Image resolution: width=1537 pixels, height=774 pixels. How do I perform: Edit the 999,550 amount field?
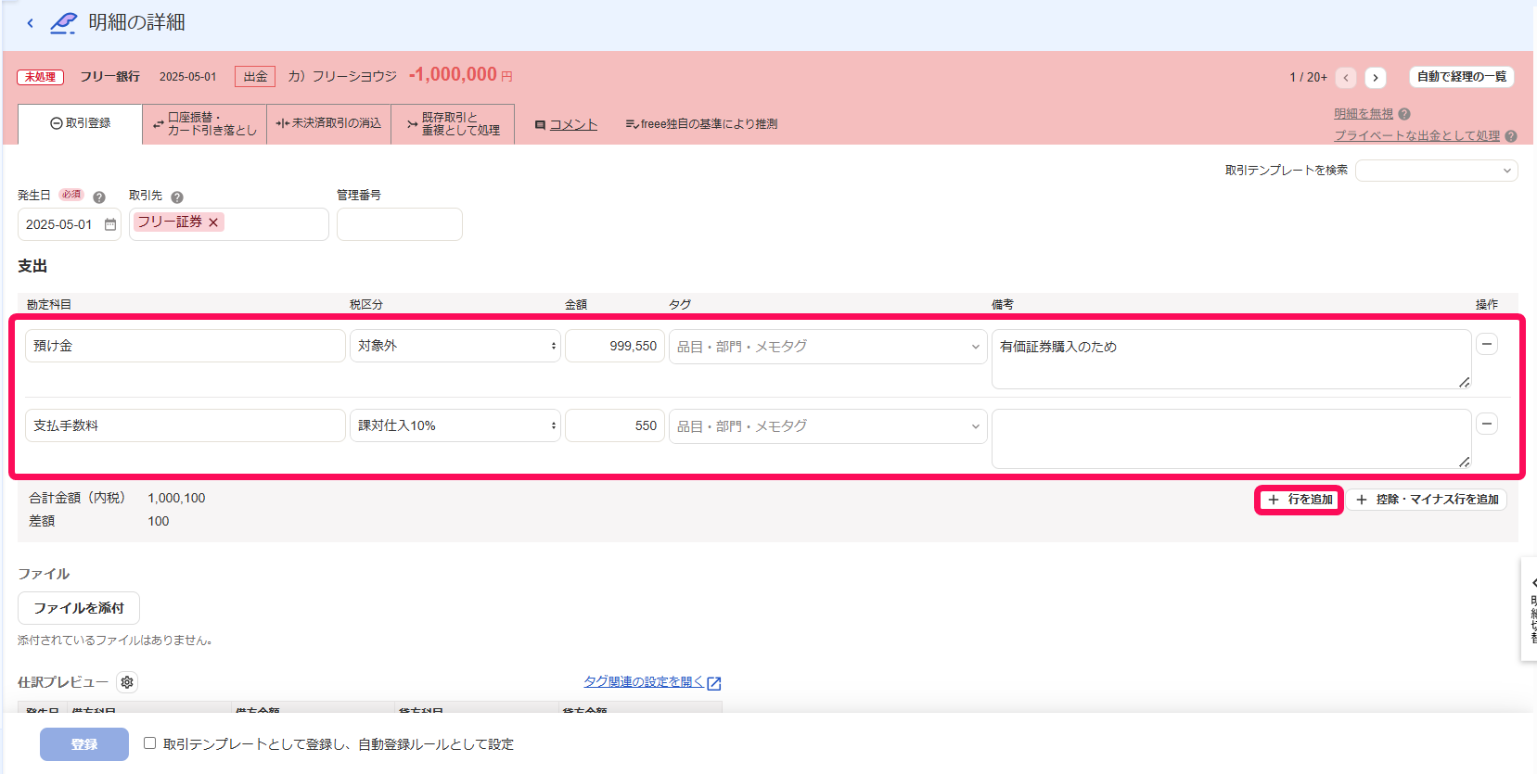click(x=615, y=346)
